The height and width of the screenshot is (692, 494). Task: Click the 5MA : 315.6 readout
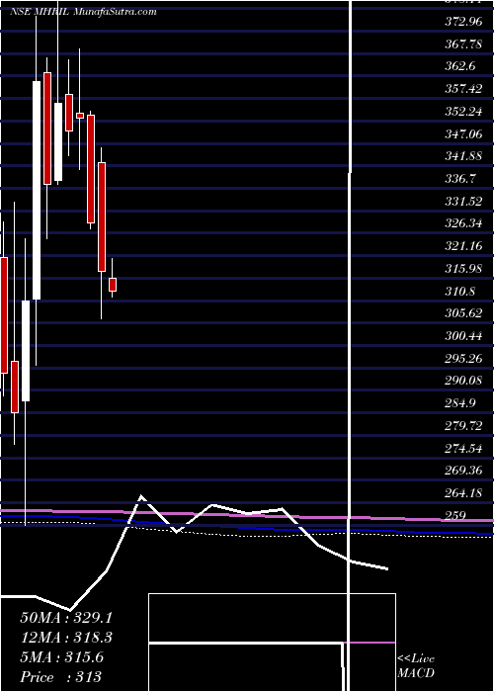pos(62,657)
